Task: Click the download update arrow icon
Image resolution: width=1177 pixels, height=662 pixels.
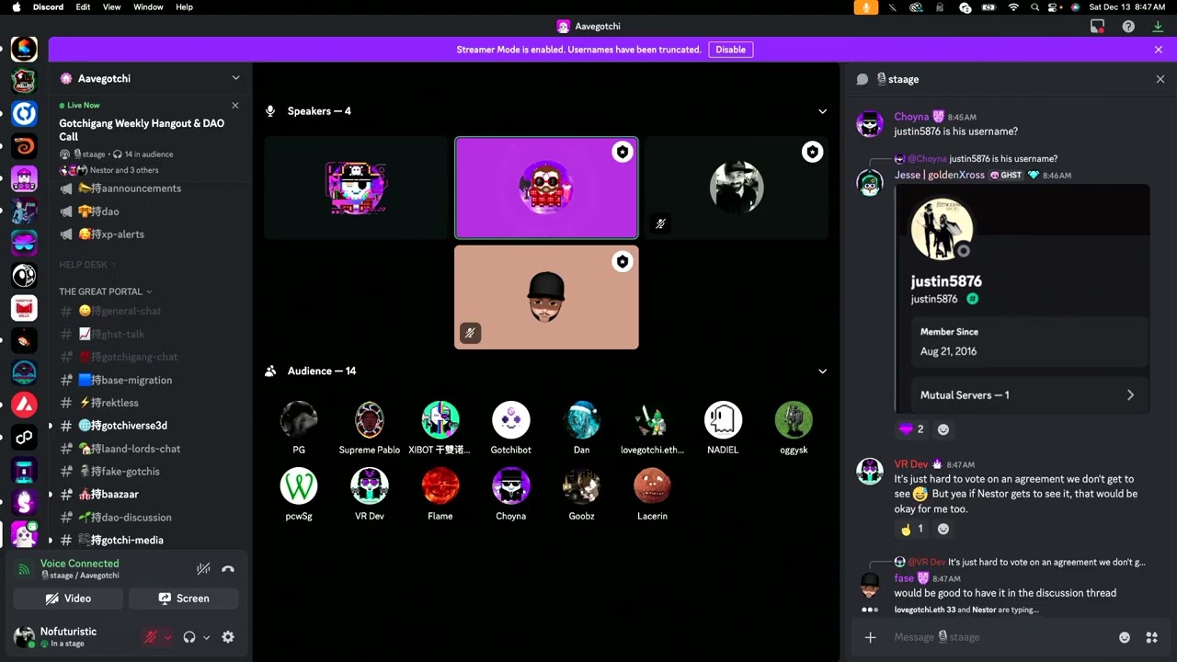Action: click(x=1158, y=27)
